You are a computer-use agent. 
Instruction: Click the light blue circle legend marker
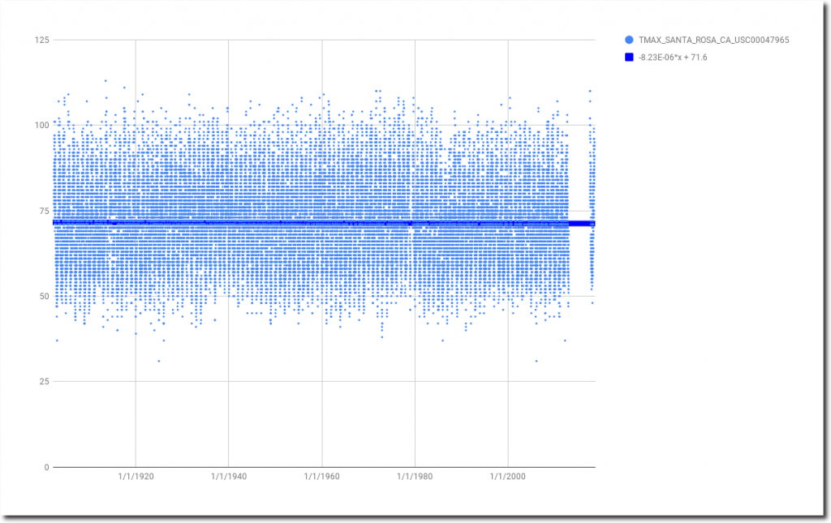click(x=629, y=39)
